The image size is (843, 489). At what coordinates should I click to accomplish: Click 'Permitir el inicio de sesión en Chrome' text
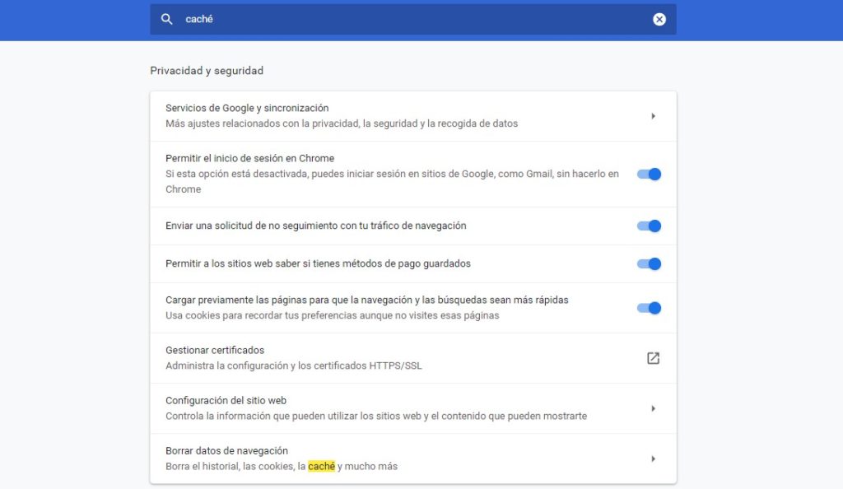[249, 158]
